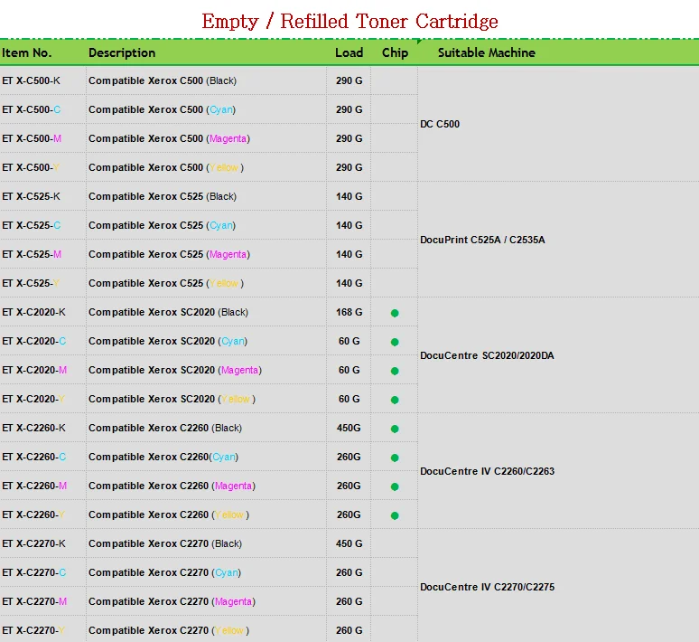Click the Empty / Refilled Toner Cartridge title
Viewport: 699px width, 642px height.
[349, 21]
